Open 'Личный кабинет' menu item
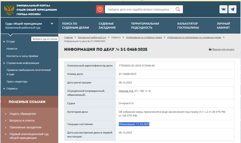Viewport: 241px width, 143px height. point(223,26)
